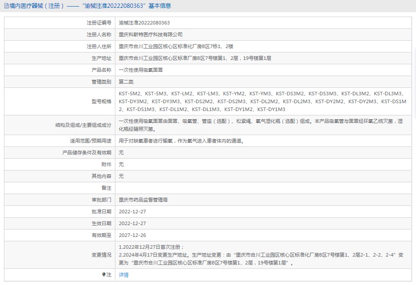
Task: Select 无 in the 附件 row
Action: [121, 164]
